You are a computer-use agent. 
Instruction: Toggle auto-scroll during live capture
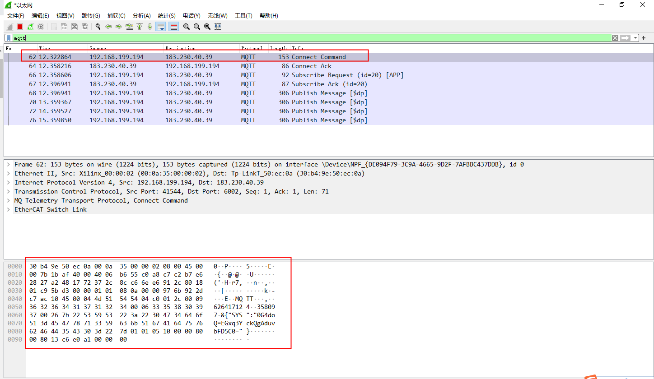click(x=160, y=27)
